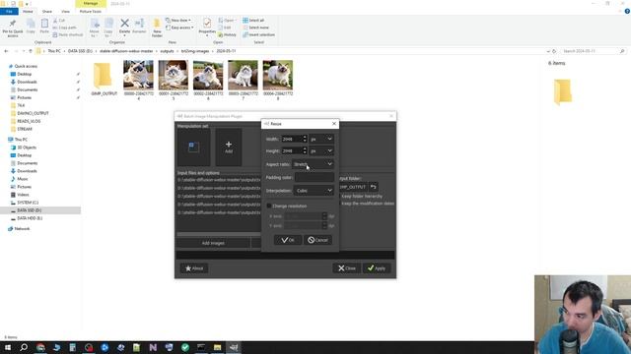Select Network in the navigation pane
631x354 pixels.
pyautogui.click(x=22, y=229)
